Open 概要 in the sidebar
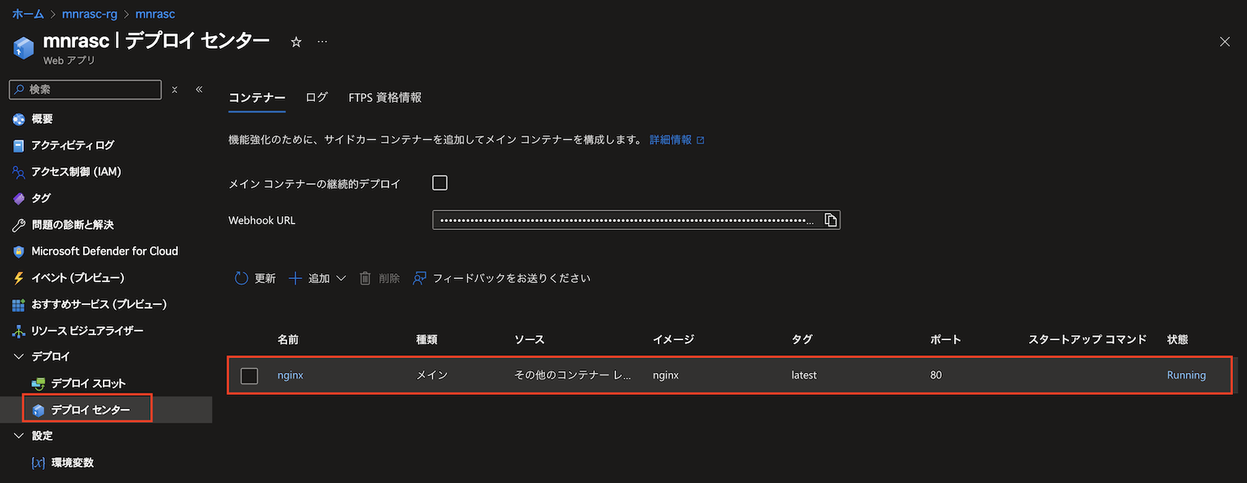 (x=42, y=119)
